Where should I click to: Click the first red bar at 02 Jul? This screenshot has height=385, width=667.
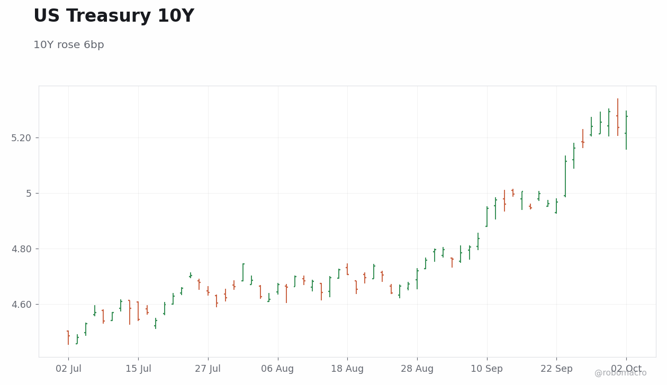click(x=68, y=337)
